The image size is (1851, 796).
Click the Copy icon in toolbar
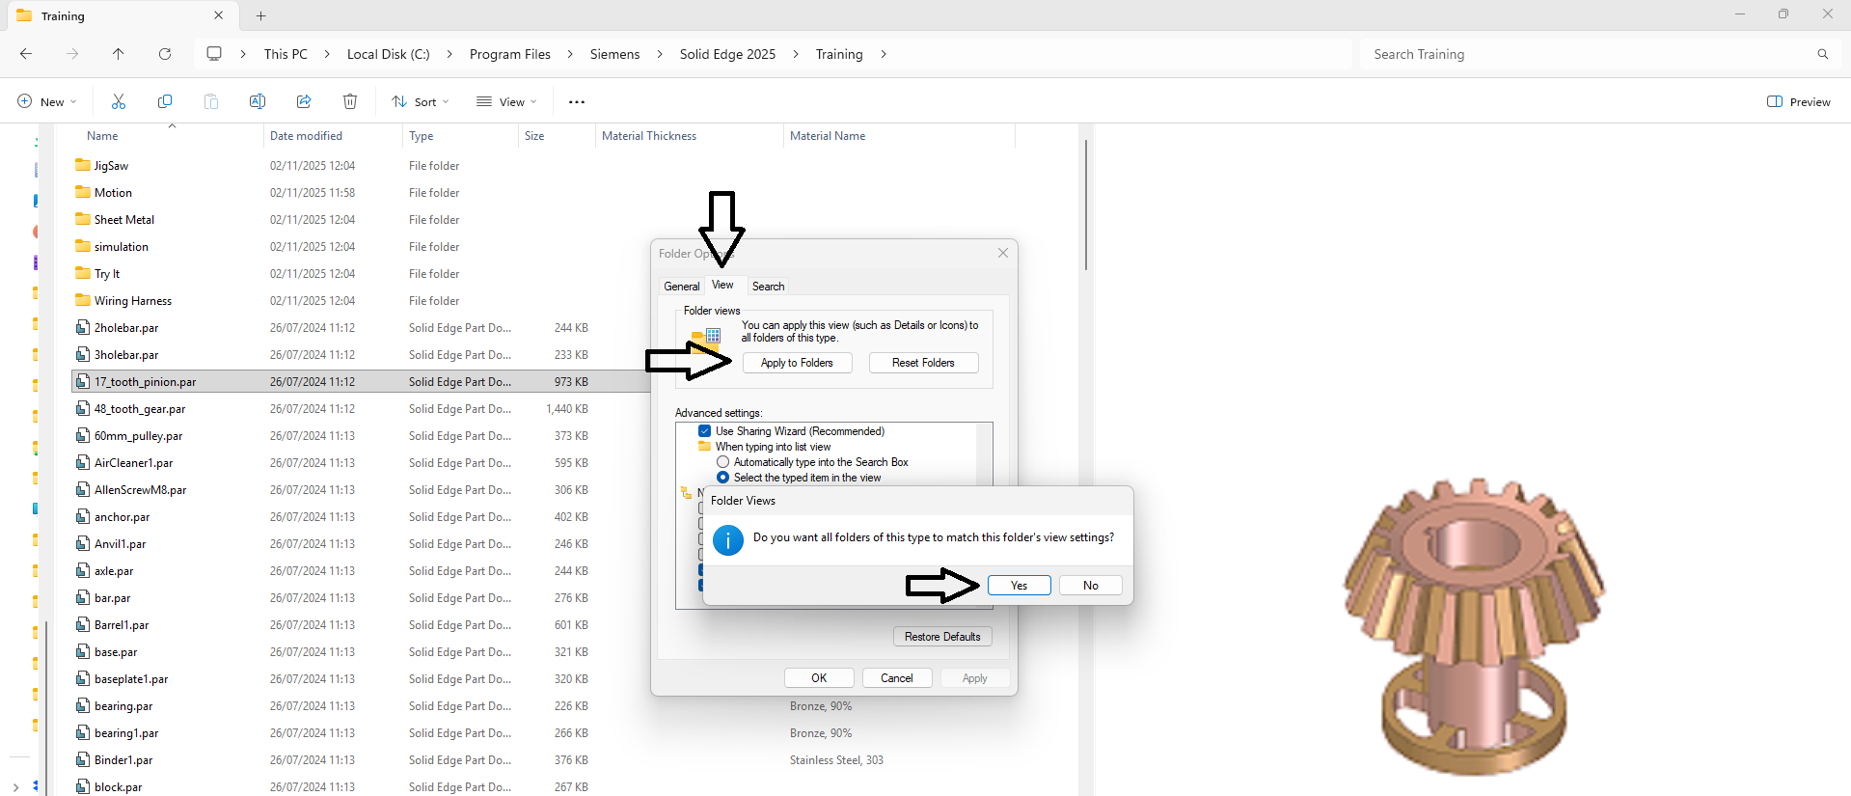point(165,101)
